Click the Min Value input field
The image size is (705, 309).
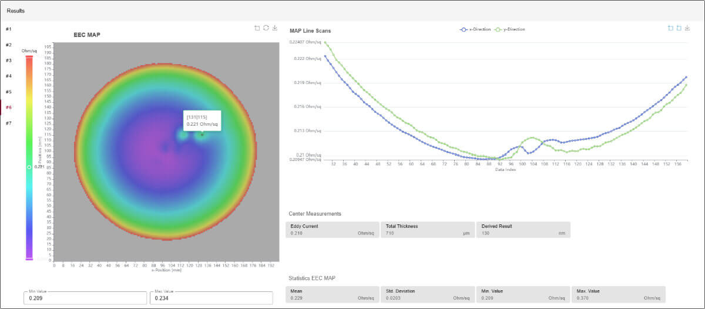(85, 298)
